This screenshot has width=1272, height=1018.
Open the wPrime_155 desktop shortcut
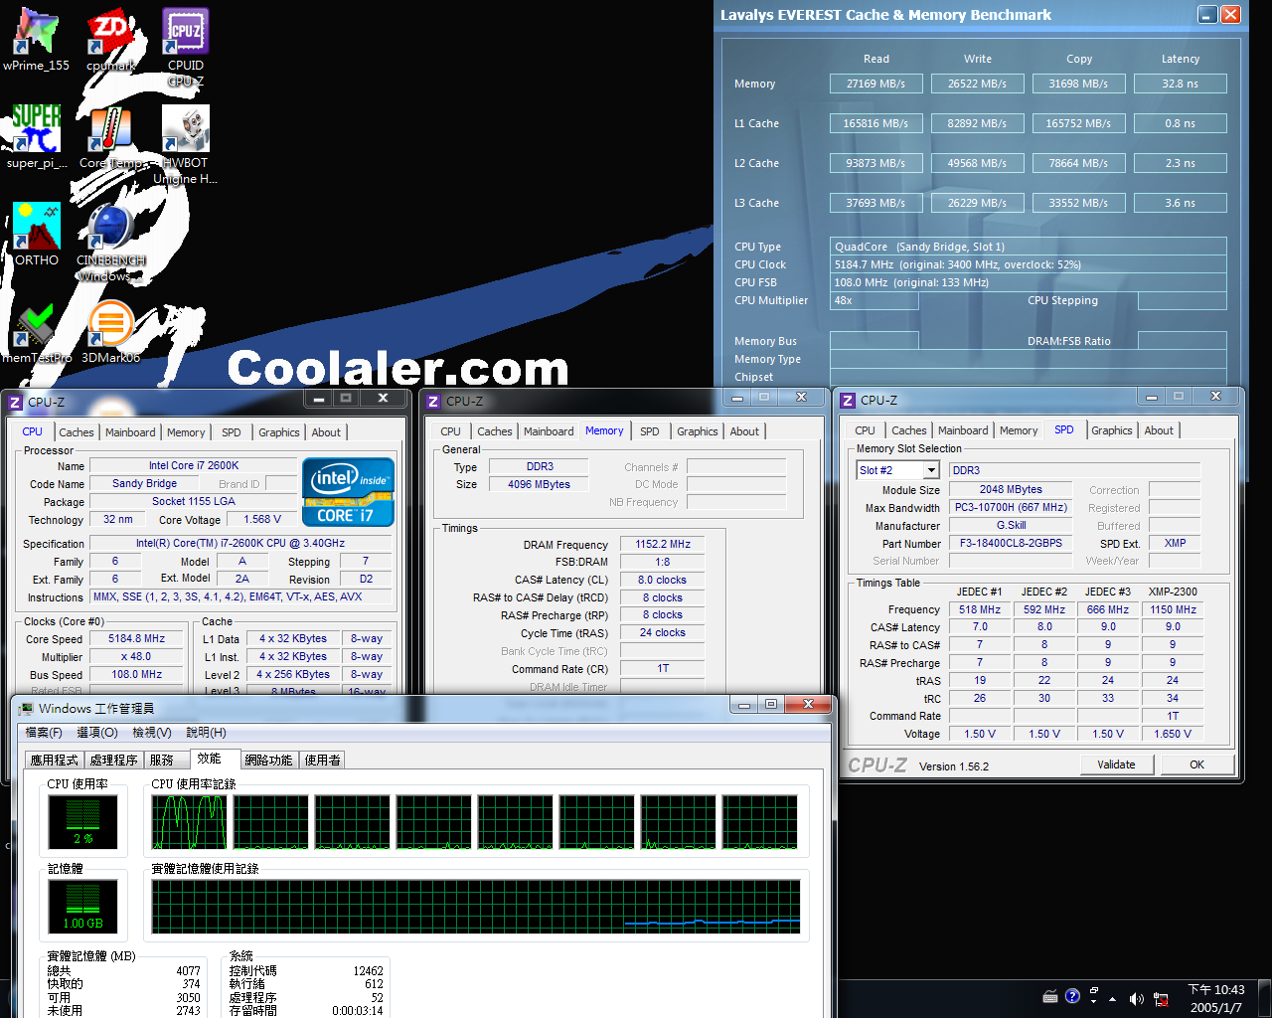36,40
